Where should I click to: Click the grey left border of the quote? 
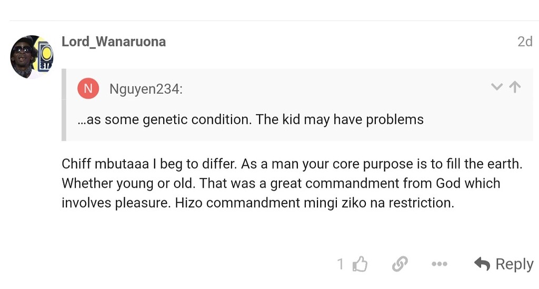64,105
